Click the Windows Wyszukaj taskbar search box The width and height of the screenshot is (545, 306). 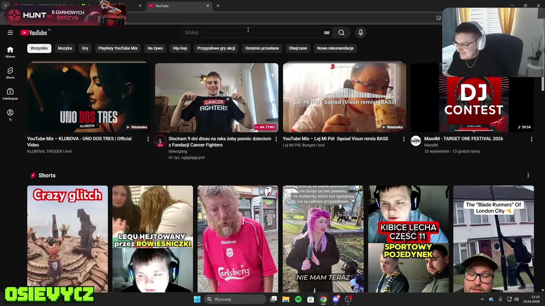click(x=235, y=299)
